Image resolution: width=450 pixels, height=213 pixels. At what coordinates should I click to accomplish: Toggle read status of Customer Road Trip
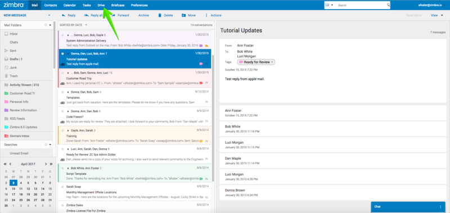coord(62,73)
